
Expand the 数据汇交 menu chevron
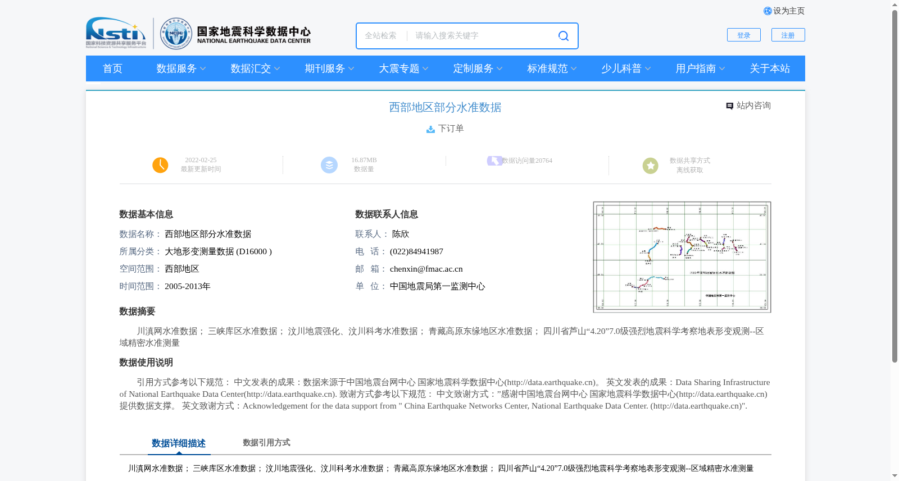point(277,68)
